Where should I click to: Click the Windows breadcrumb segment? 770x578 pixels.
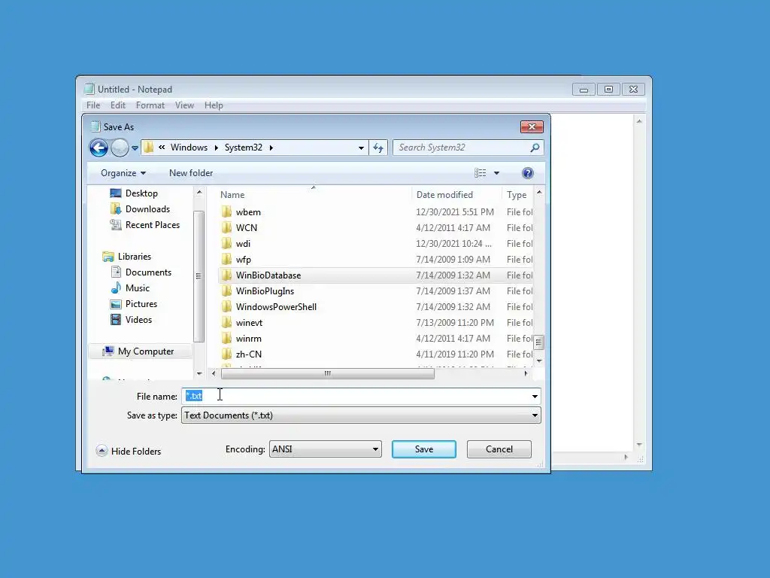pyautogui.click(x=189, y=148)
